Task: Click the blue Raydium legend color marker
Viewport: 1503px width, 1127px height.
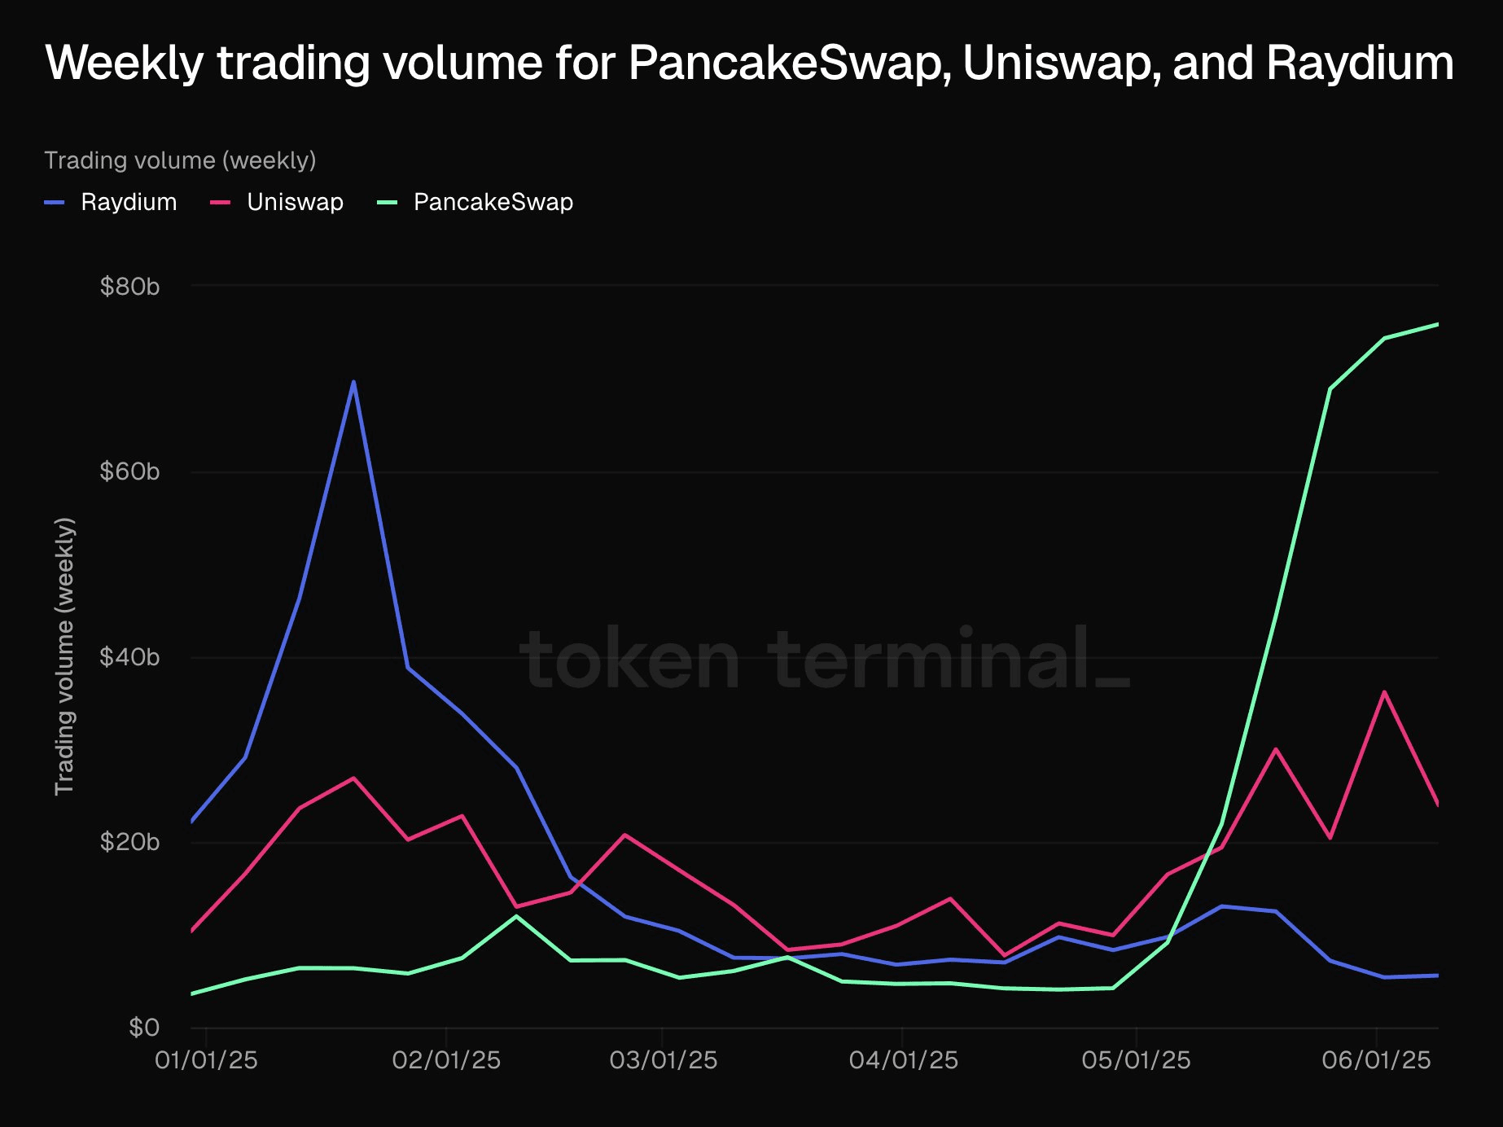Action: click(x=54, y=202)
